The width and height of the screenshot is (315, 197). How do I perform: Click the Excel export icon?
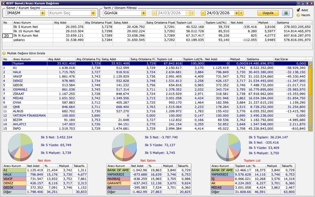286,13
